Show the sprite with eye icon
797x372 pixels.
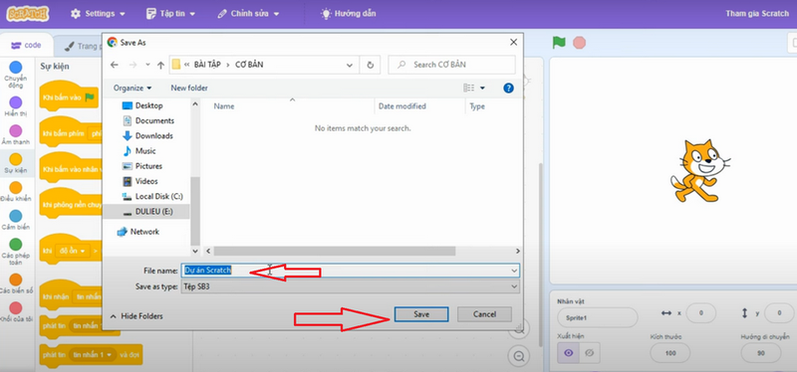[568, 353]
